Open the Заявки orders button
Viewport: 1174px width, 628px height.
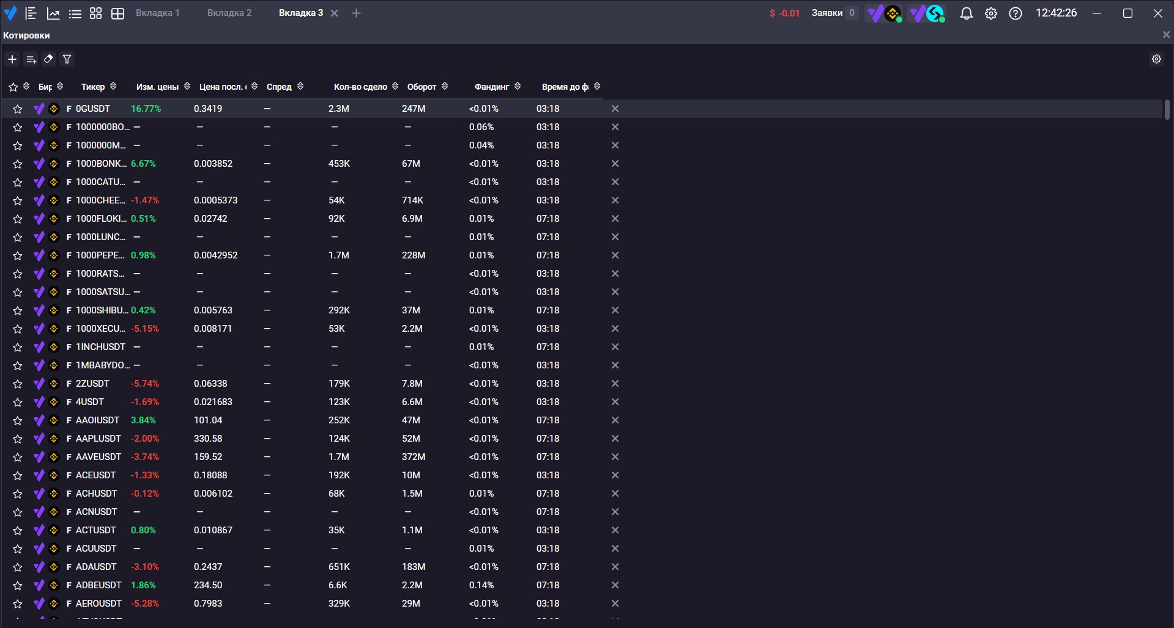(x=834, y=13)
